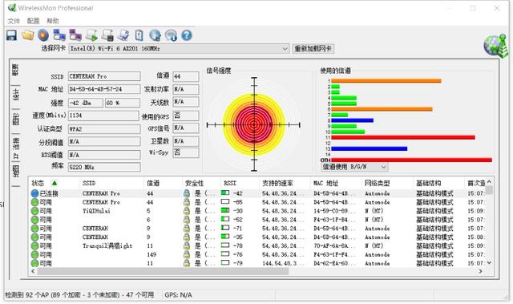The height and width of the screenshot is (304, 513).
Task: Click the WirelessMon app icon in title bar
Action: pos(12,7)
